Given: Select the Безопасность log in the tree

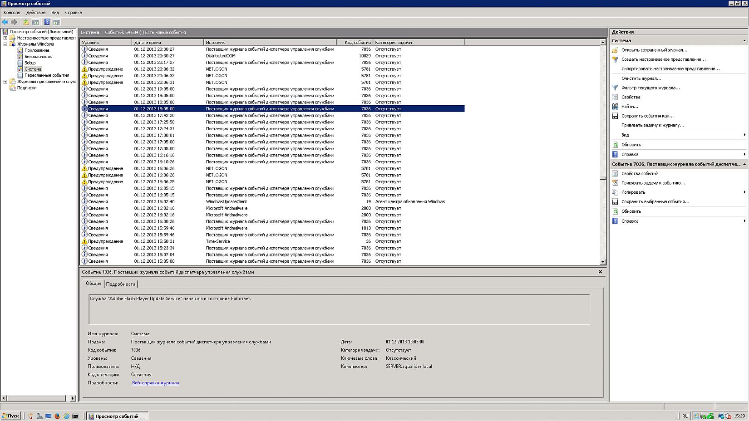Looking at the screenshot, I should click(38, 57).
